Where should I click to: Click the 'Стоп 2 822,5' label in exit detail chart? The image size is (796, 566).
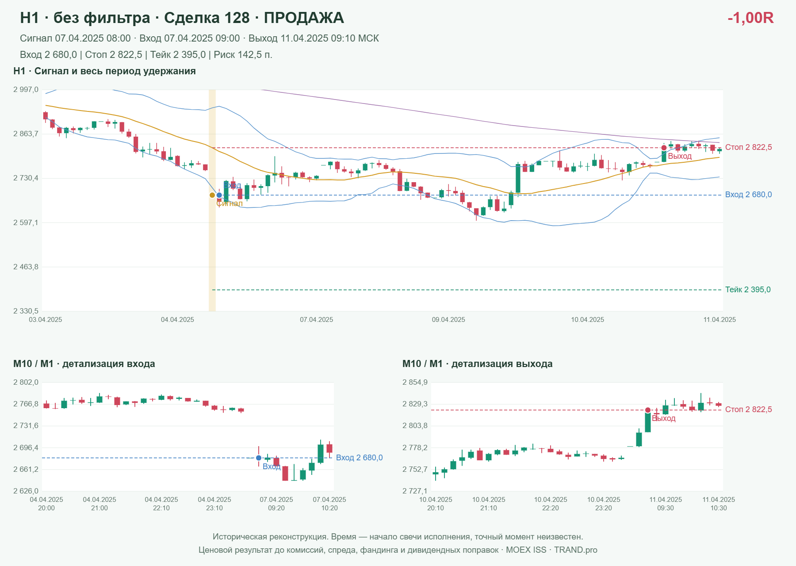[x=749, y=409]
